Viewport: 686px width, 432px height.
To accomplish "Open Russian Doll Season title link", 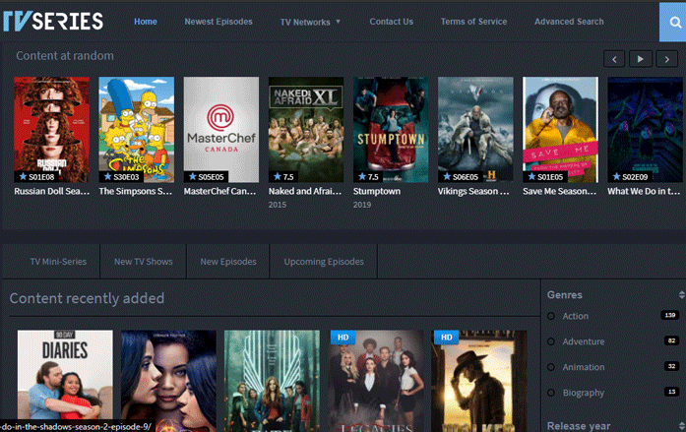I will coord(51,192).
